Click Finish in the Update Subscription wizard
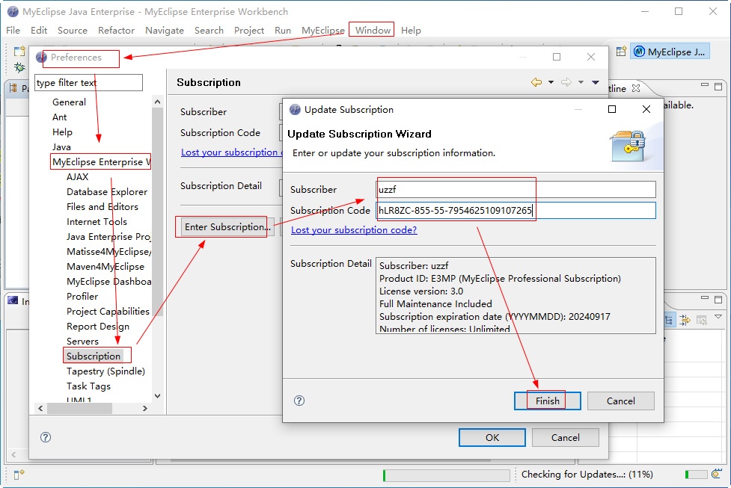This screenshot has height=488, width=731. click(x=548, y=401)
